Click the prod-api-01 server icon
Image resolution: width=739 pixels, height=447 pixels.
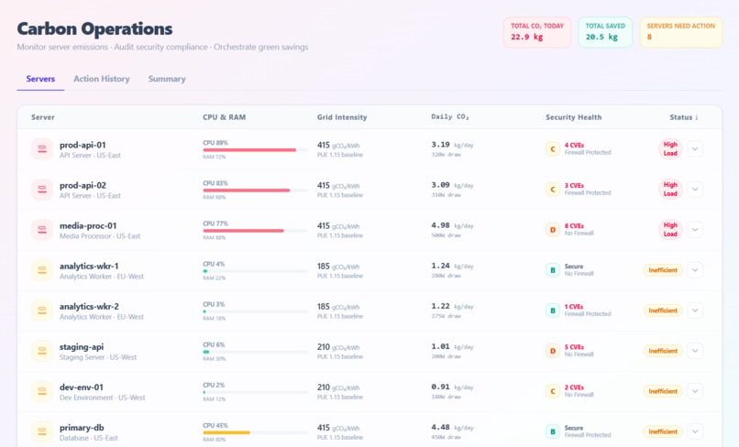pyautogui.click(x=42, y=149)
